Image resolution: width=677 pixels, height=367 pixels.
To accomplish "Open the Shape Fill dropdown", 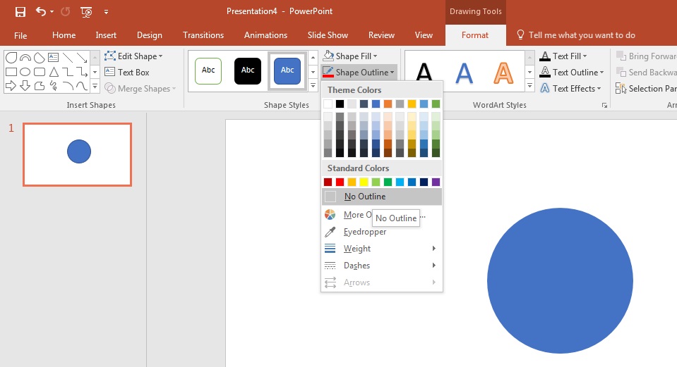I will pos(350,56).
